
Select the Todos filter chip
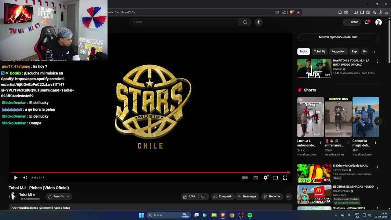(x=304, y=51)
